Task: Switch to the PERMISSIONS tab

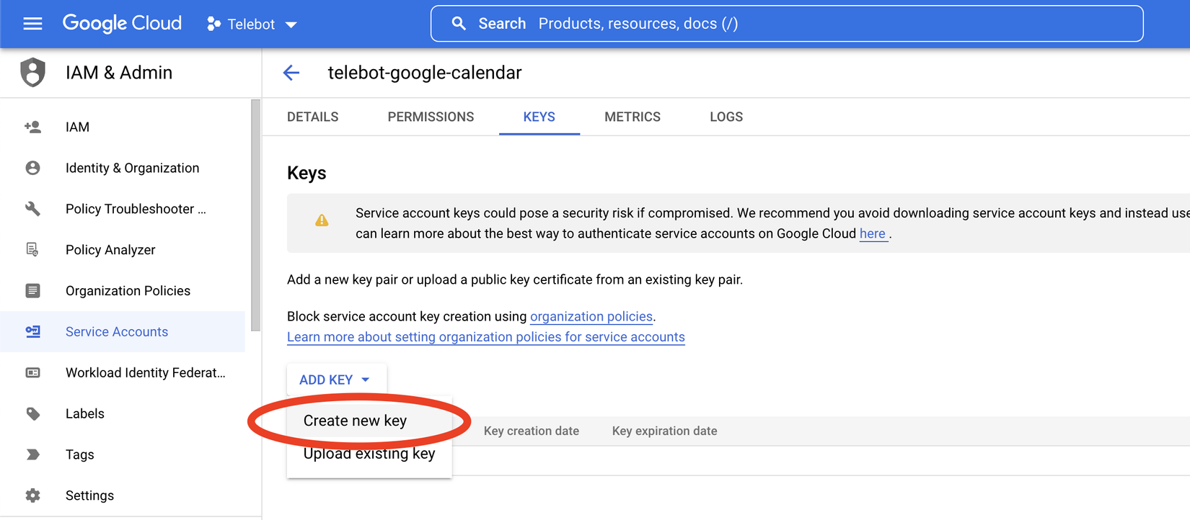Action: pyautogui.click(x=431, y=117)
